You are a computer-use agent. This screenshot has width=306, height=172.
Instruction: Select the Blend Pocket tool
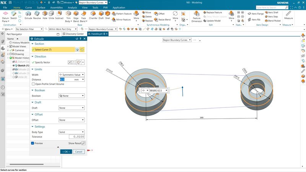[273, 21]
